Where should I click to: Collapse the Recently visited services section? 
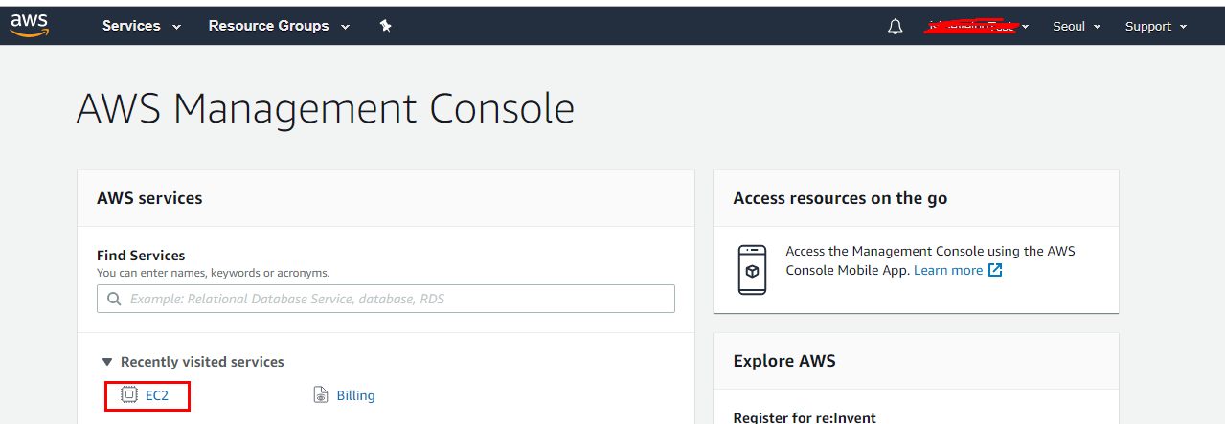pos(193,362)
